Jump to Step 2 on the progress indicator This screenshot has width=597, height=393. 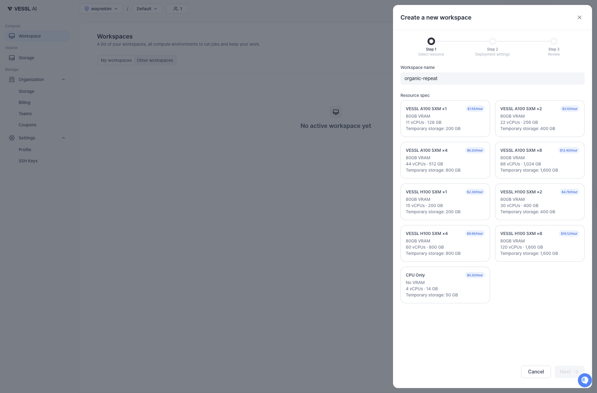tap(492, 41)
